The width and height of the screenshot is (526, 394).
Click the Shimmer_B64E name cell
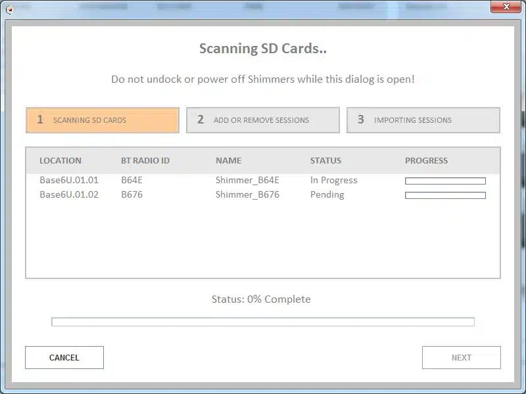247,180
